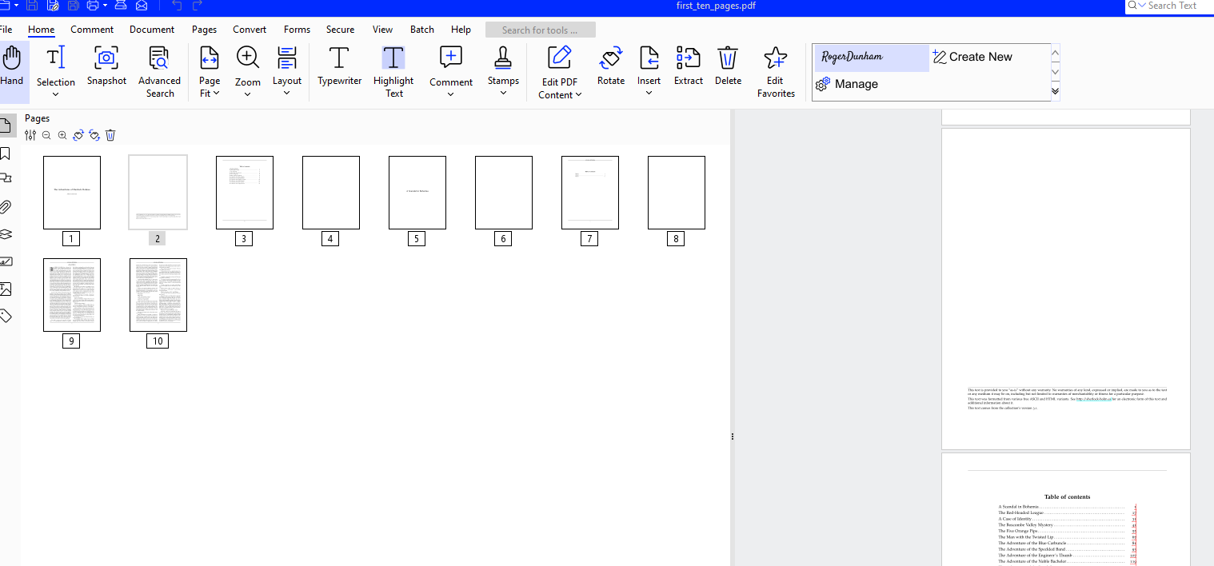Open the Destinations sidebar panel

click(6, 179)
